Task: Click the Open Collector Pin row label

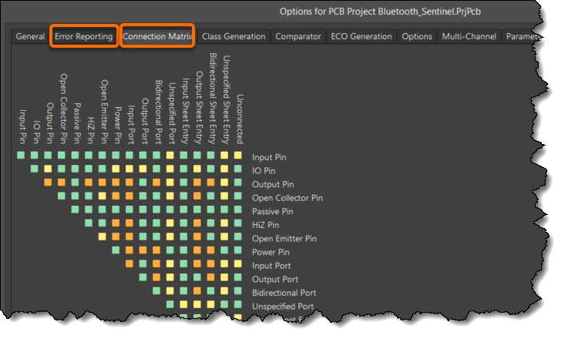Action: tap(288, 198)
